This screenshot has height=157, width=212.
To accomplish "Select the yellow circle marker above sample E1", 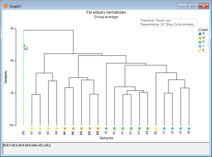I will [x=32, y=128].
